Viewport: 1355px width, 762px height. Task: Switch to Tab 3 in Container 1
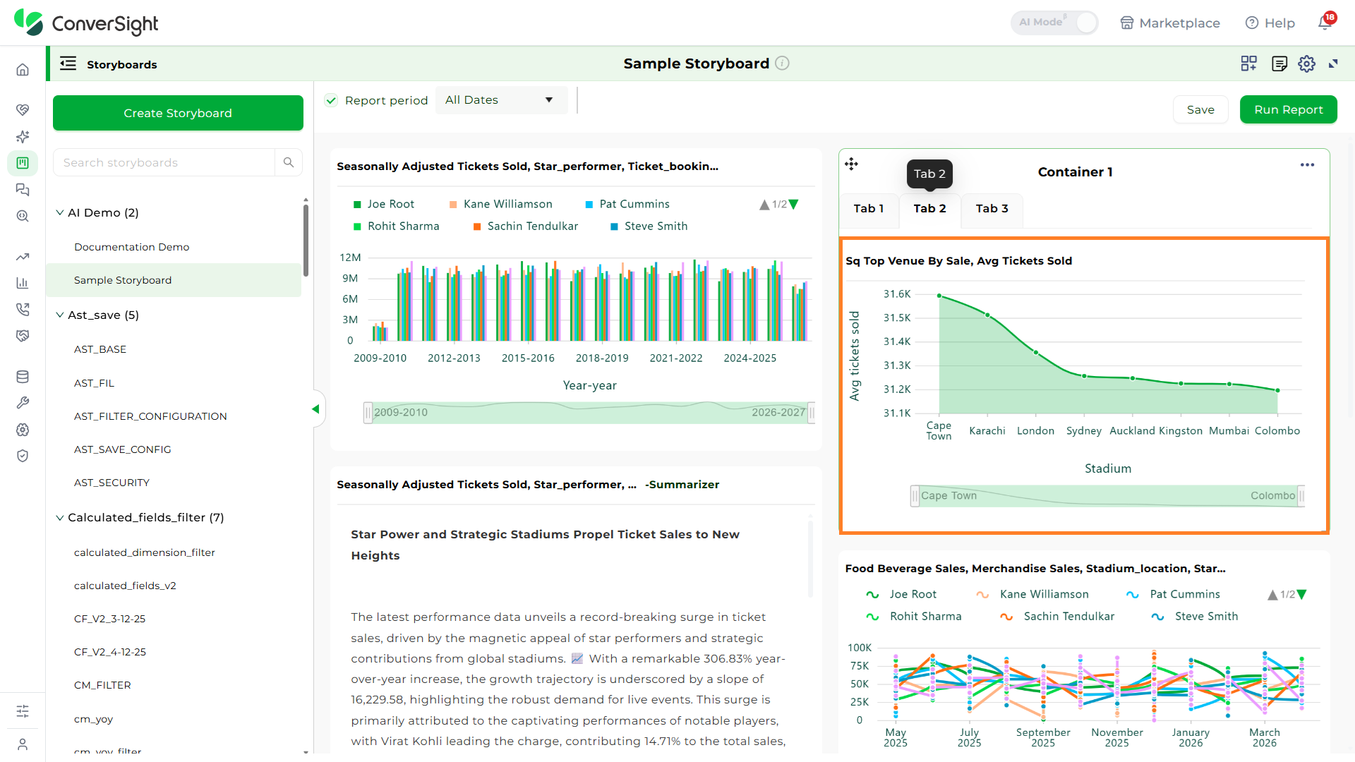click(992, 209)
